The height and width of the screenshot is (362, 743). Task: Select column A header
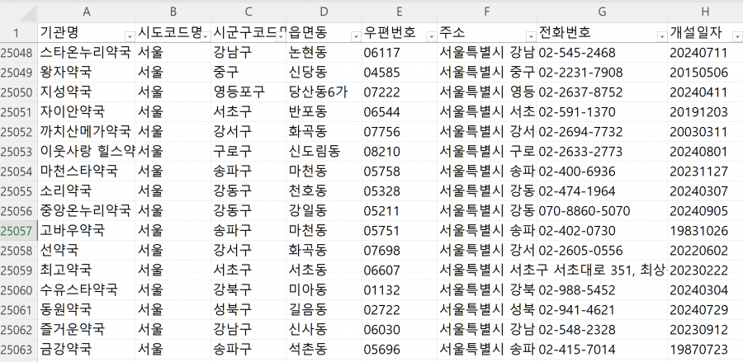click(x=86, y=12)
